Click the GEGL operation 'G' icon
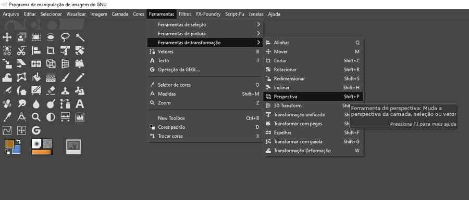Image resolution: width=469 pixels, height=200 pixels. (36, 130)
